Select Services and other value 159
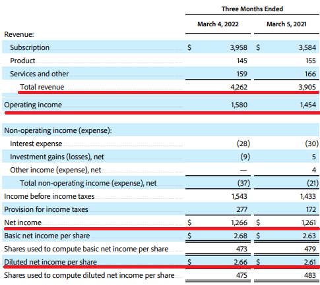Image resolution: width=320 pixels, height=285 pixels. click(242, 74)
